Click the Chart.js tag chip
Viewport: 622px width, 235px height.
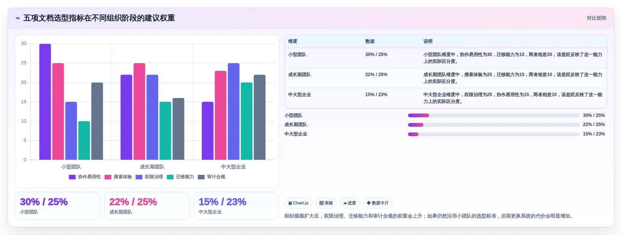point(298,203)
